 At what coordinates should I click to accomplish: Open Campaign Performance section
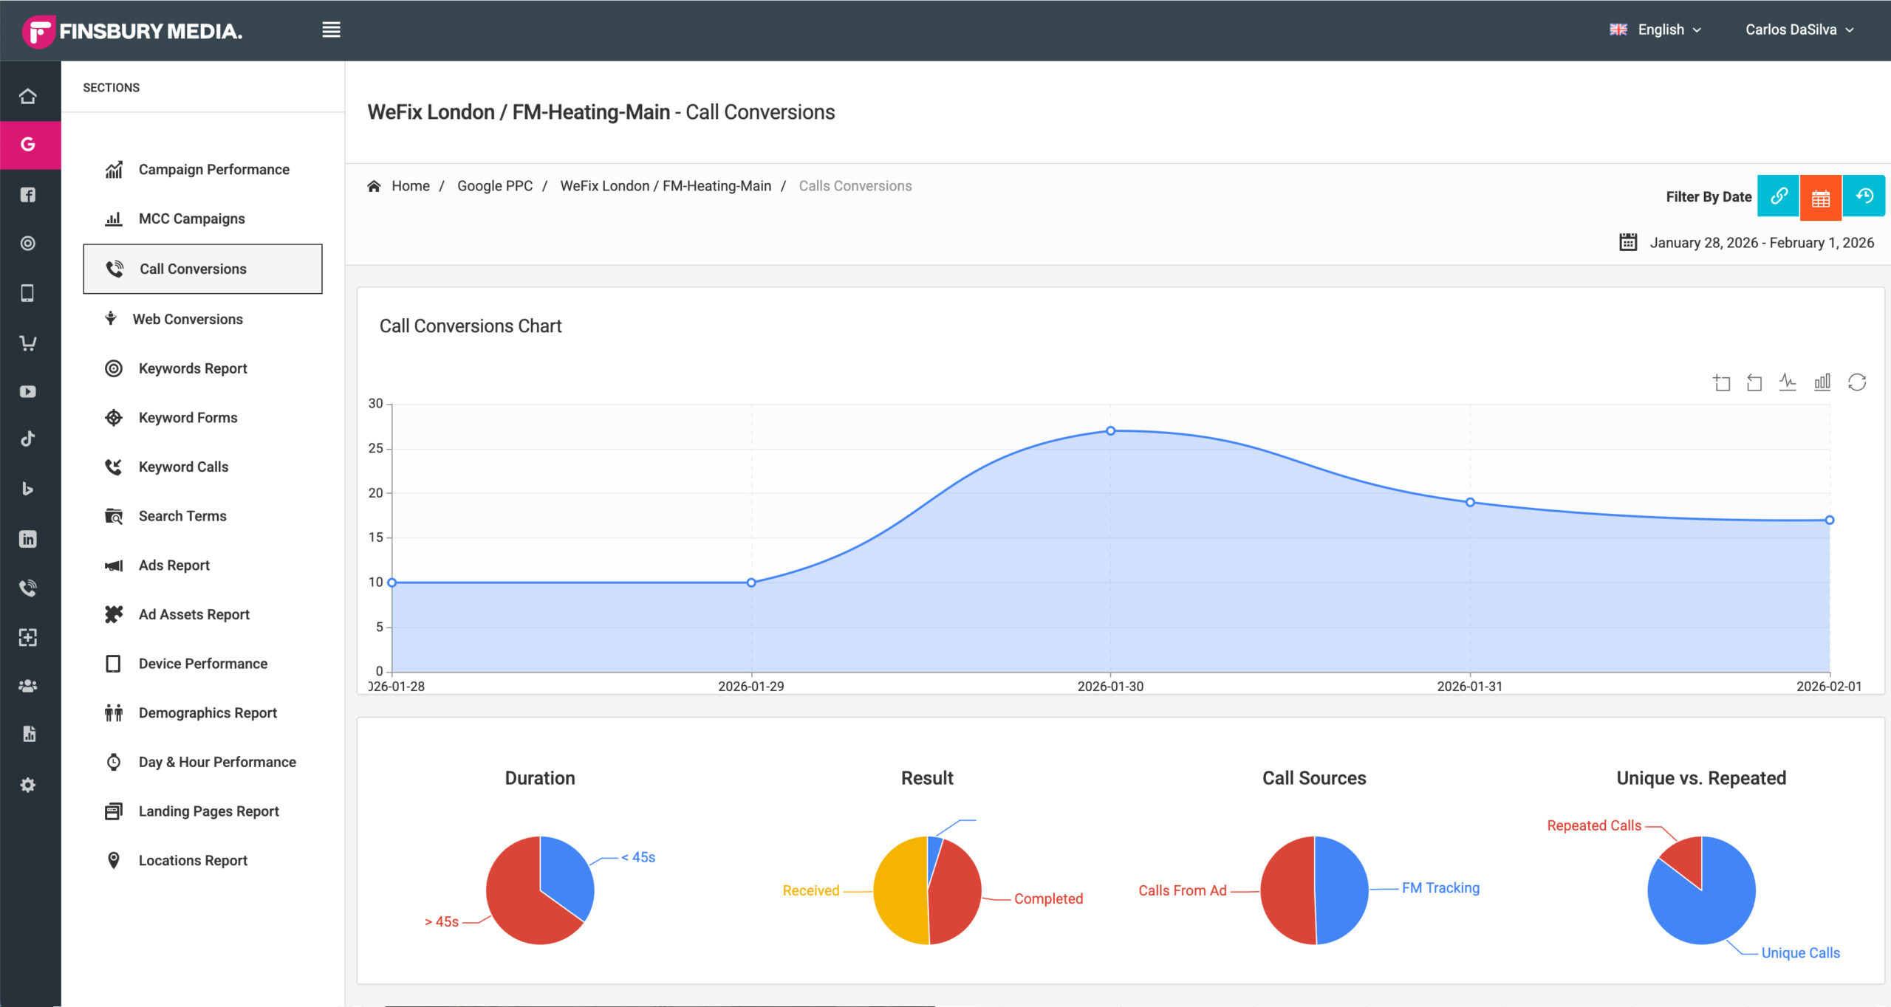pos(213,170)
